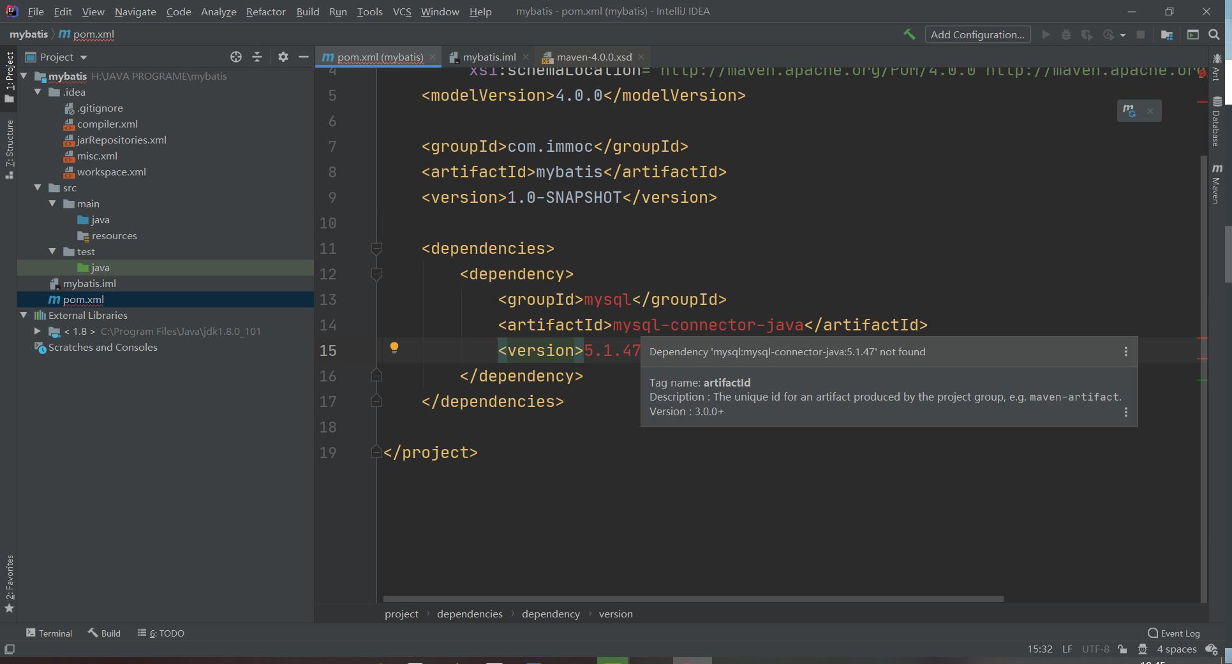This screenshot has width=1232, height=664.
Task: Open the Terminal tool window
Action: tap(49, 633)
